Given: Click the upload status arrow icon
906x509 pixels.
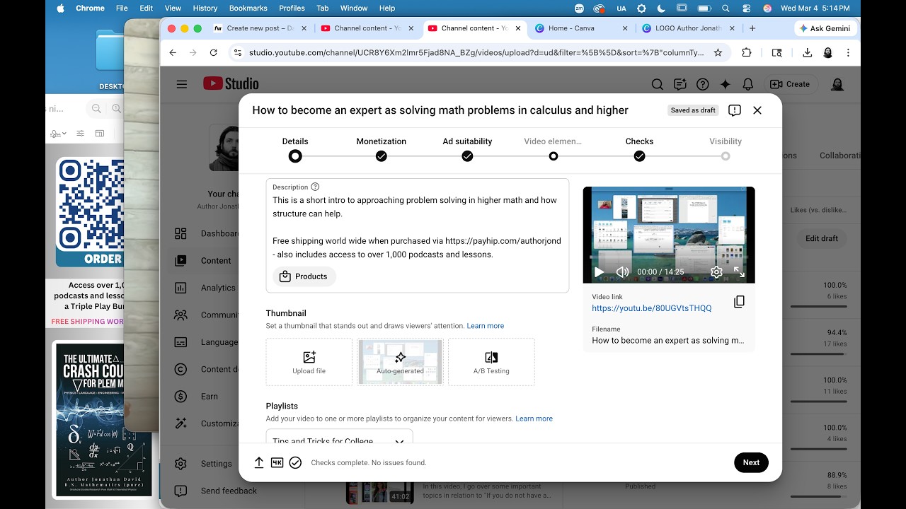Looking at the screenshot, I should tap(259, 462).
